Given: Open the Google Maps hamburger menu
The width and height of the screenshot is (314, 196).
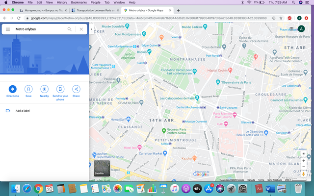Looking at the screenshot, I should tap(8, 29).
